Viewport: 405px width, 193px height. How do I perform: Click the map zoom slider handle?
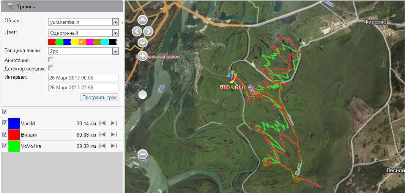click(x=142, y=95)
